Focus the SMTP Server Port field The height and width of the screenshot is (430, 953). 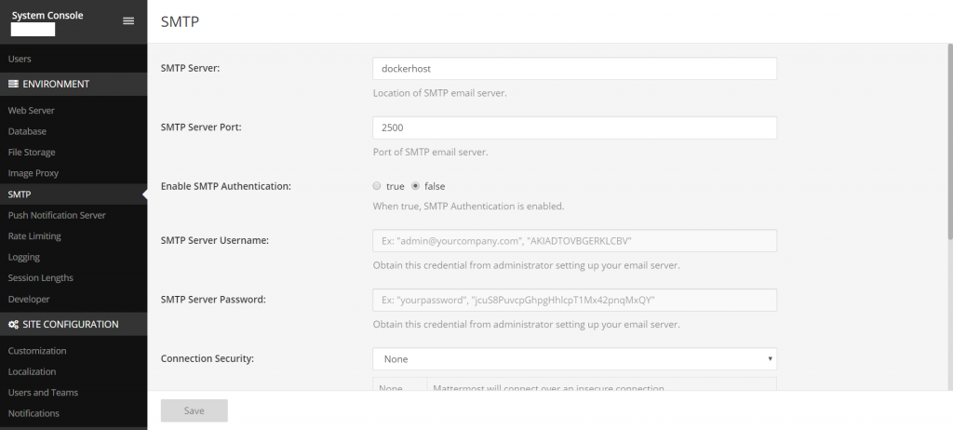tap(574, 128)
